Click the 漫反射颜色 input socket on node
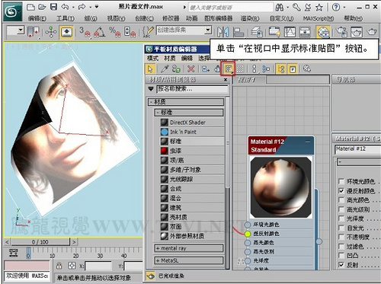 point(248,234)
